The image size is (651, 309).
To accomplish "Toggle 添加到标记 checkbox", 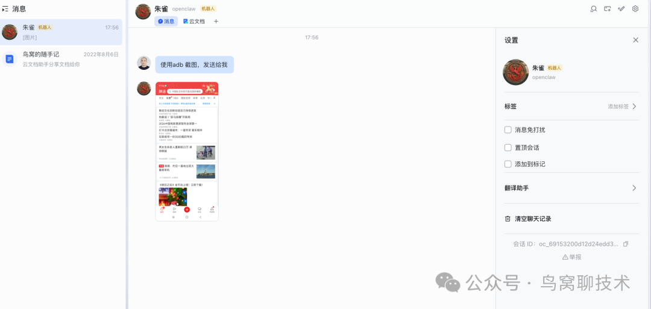I will pyautogui.click(x=508, y=164).
